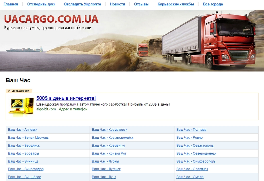Open Ваш Час - Северодонецк link
This screenshot has width=264, height=181.
pos(196,153)
